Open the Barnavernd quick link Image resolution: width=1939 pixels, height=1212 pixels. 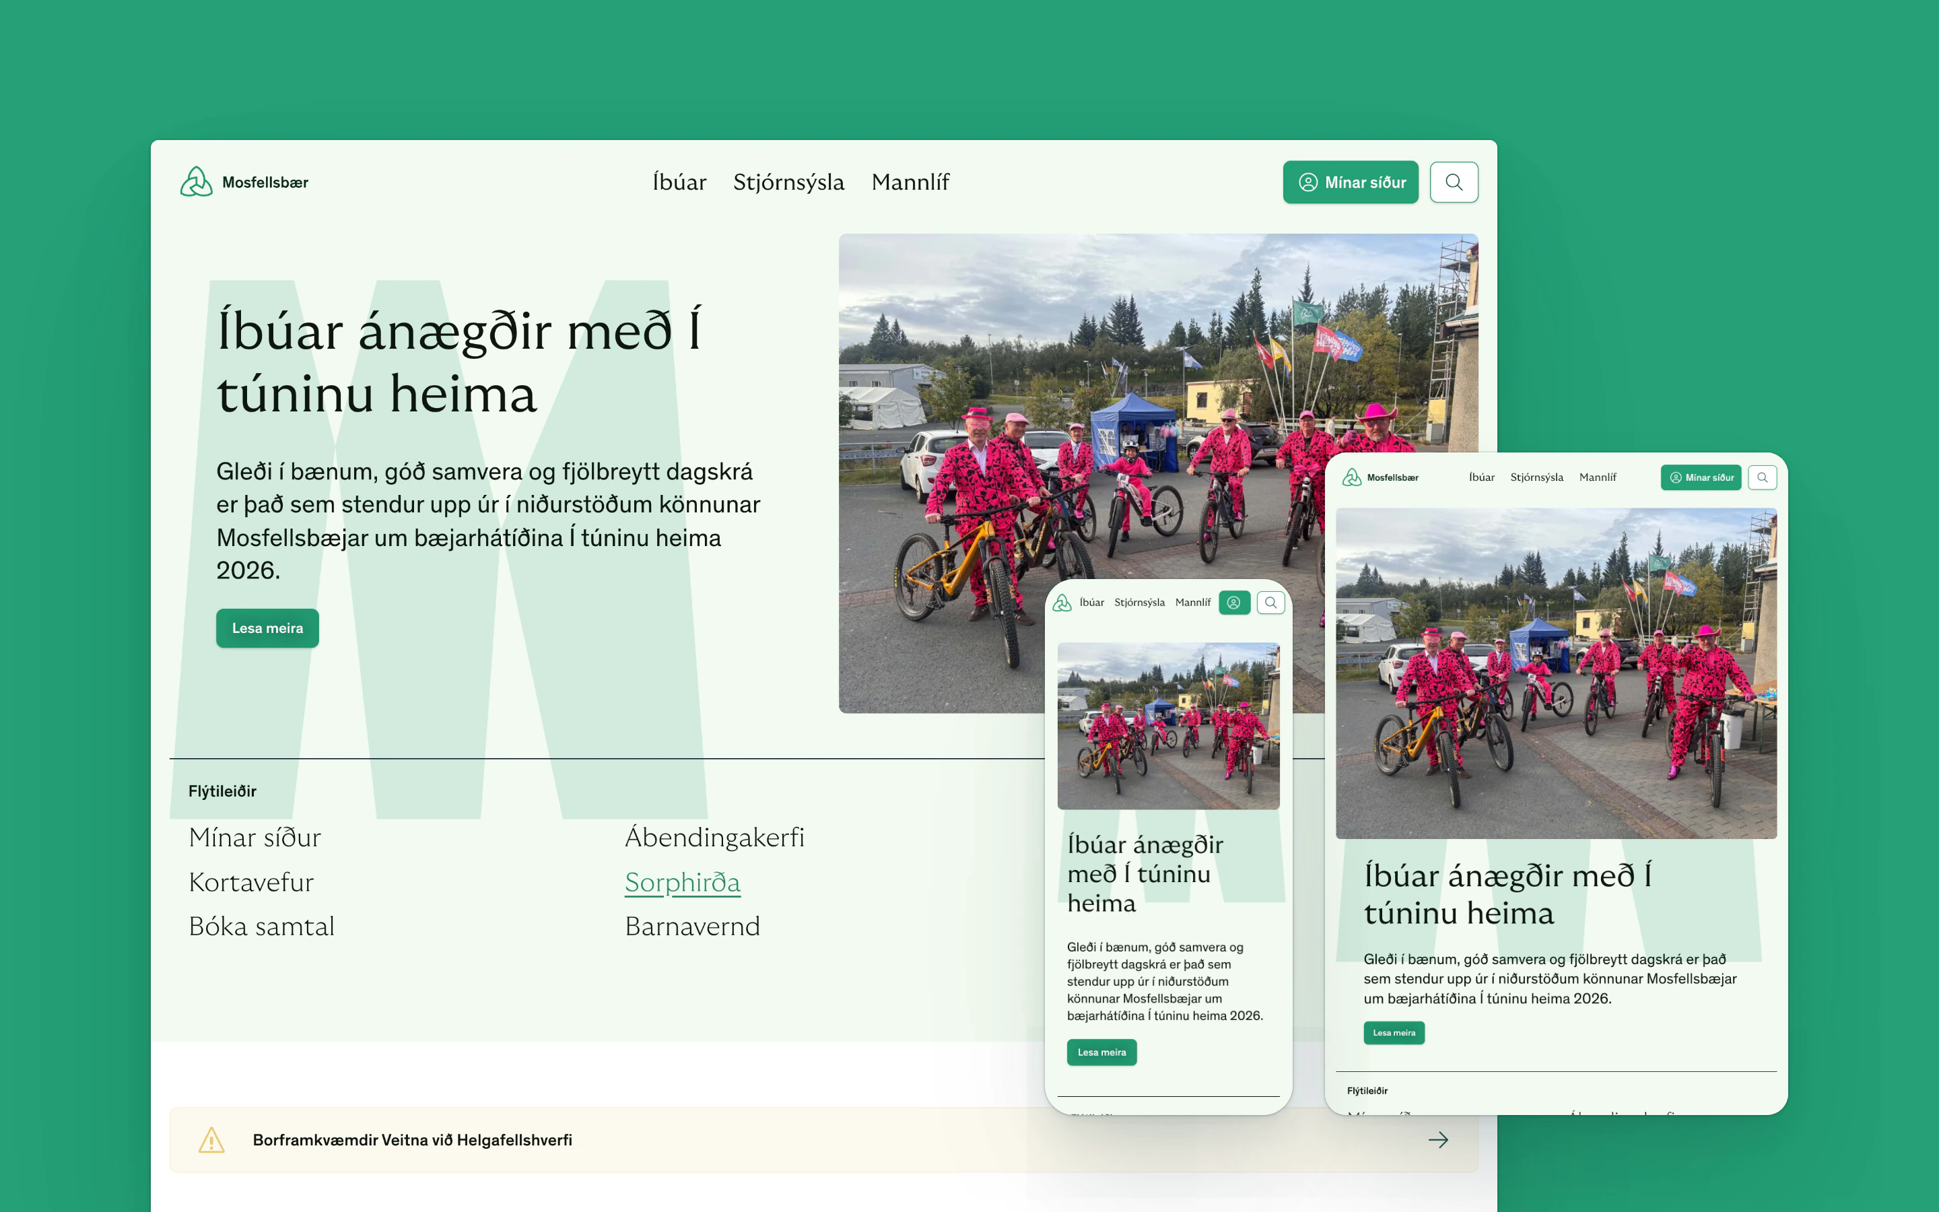pos(692,926)
